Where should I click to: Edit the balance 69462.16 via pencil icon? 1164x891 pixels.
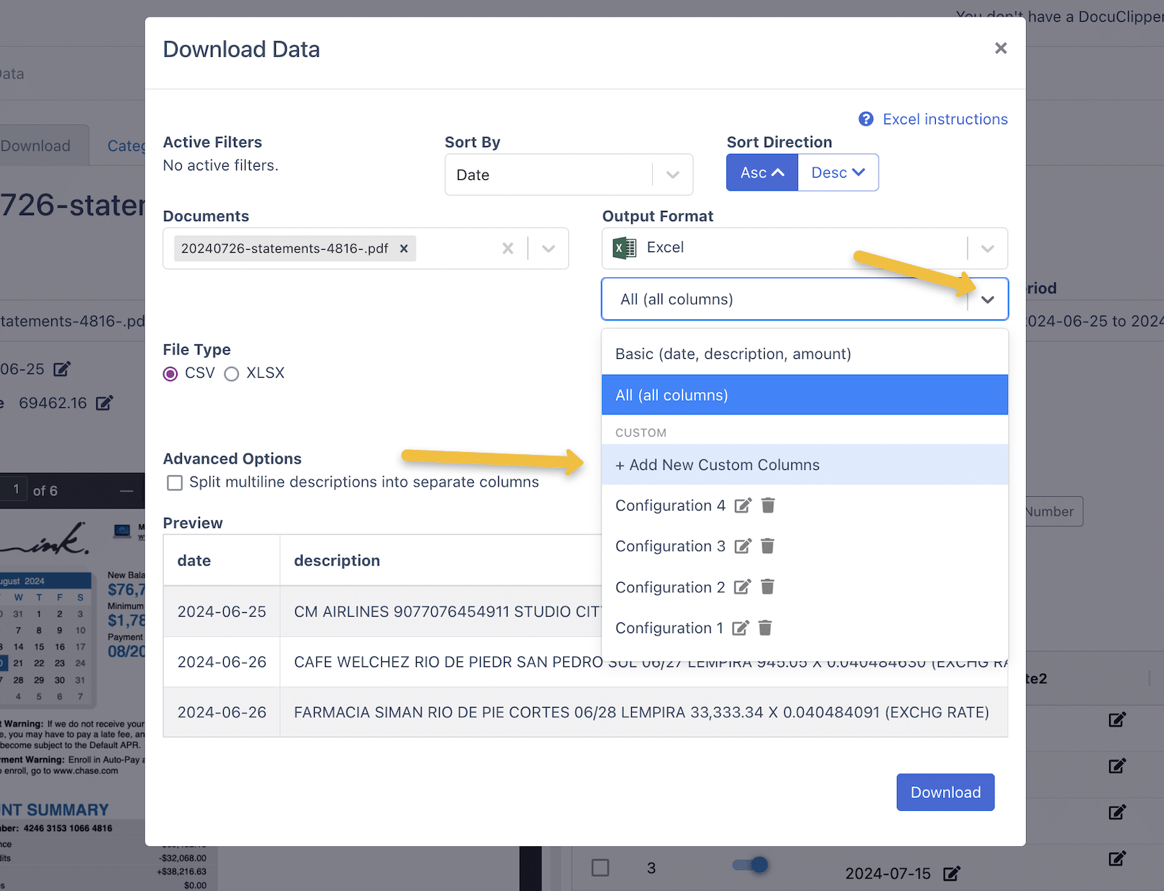[103, 403]
